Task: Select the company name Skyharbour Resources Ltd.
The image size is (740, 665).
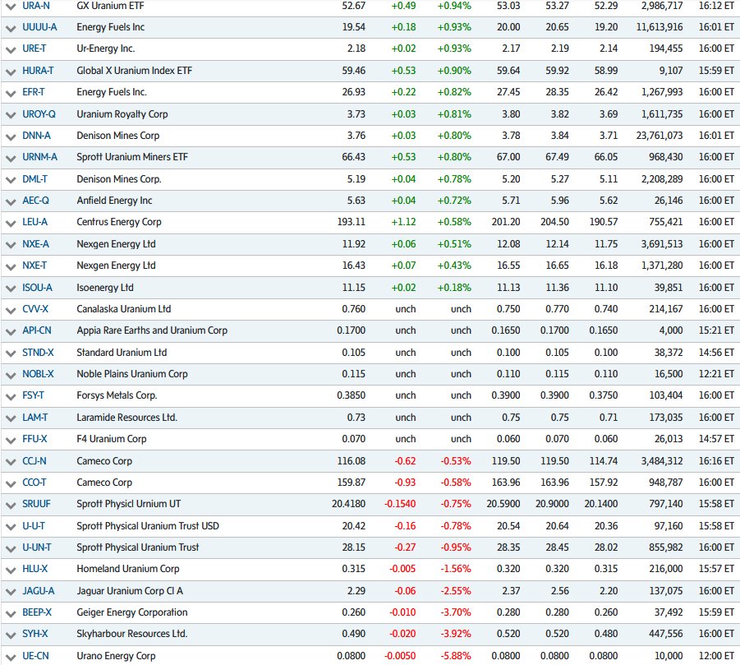Action: pos(132,634)
